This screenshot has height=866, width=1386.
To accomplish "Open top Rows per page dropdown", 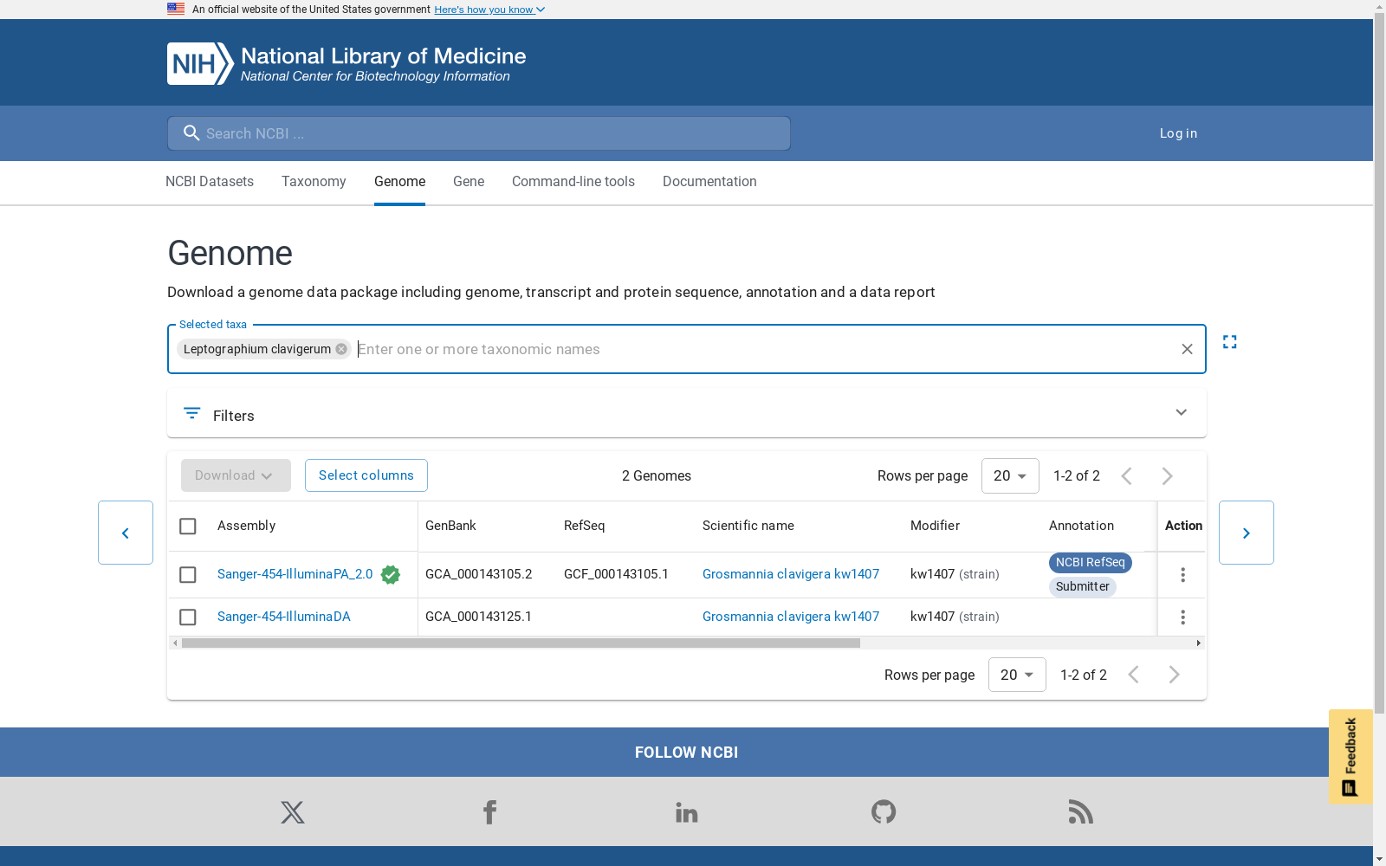I will coord(1010,475).
